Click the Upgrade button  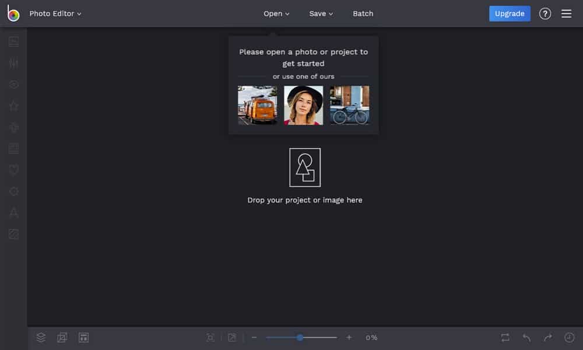[510, 13]
